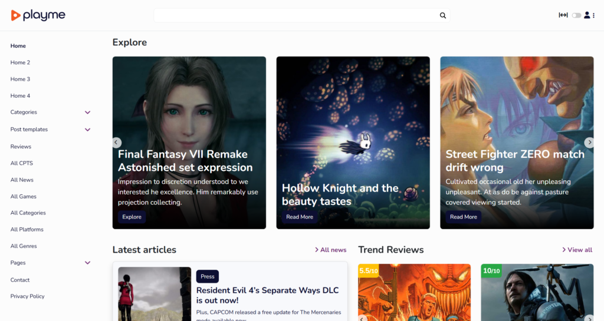Open the View all reviews link

577,250
